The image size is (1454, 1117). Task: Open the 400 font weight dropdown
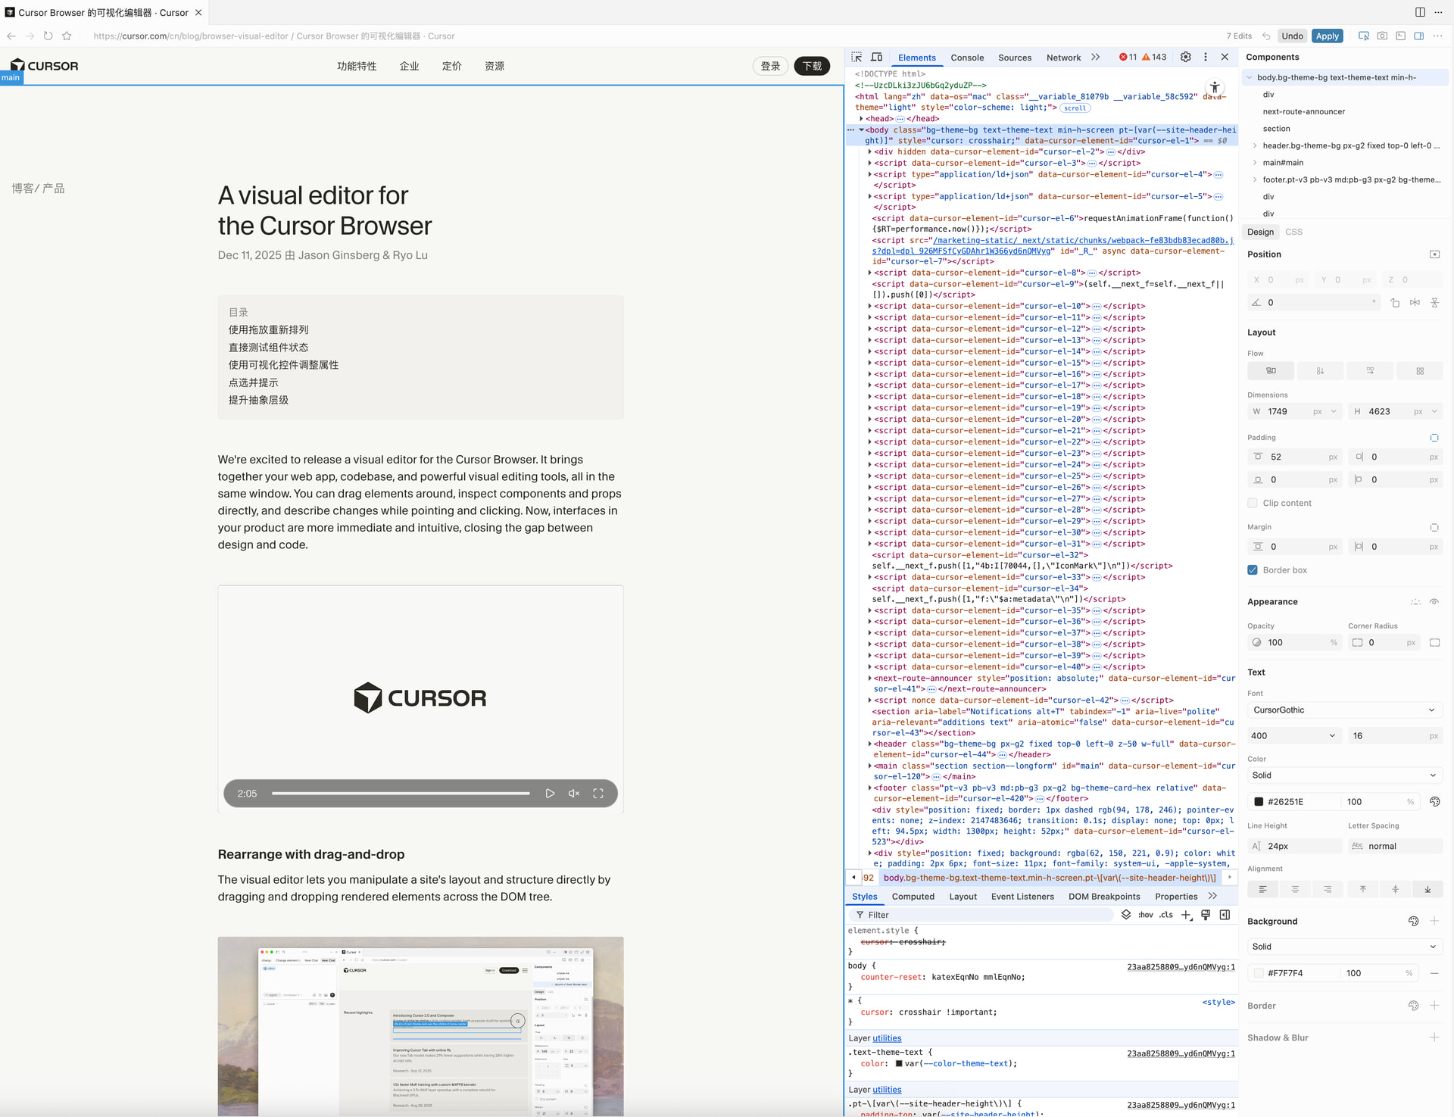tap(1294, 736)
